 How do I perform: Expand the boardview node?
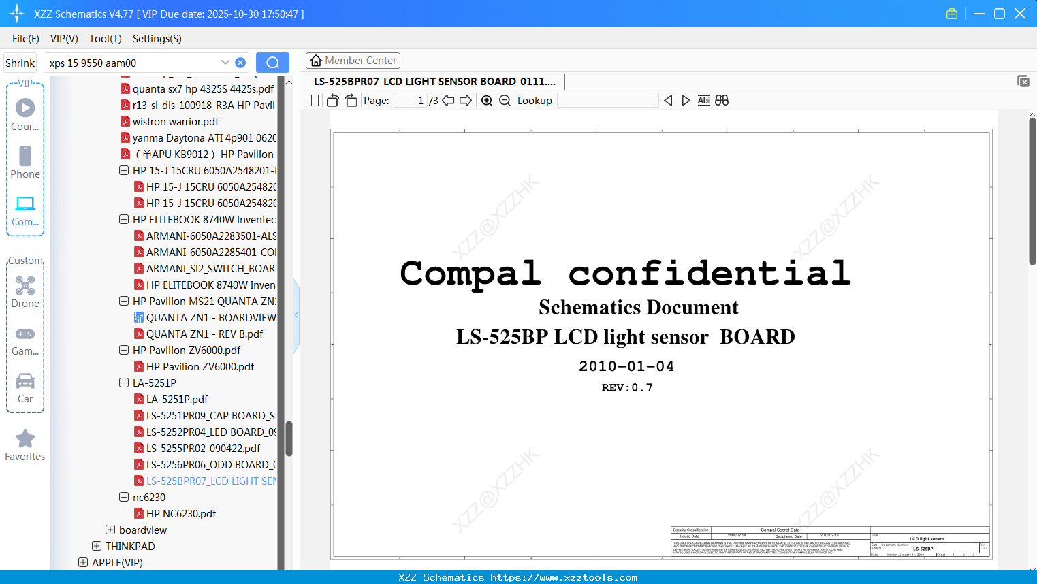point(110,530)
